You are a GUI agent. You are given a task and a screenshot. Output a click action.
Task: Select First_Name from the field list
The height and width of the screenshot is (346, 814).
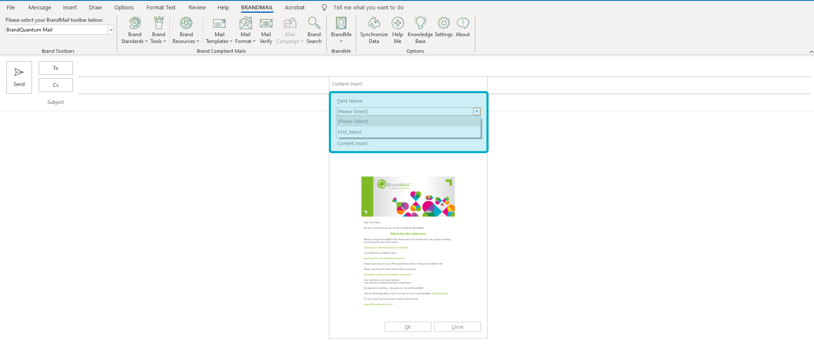pyautogui.click(x=408, y=132)
